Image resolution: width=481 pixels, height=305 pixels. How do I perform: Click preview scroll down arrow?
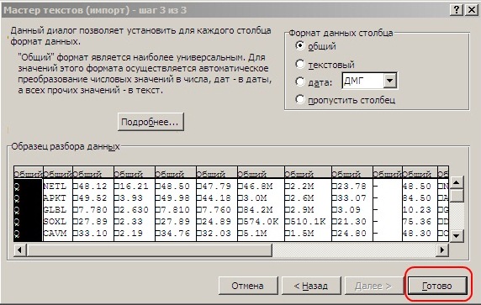pos(457,236)
